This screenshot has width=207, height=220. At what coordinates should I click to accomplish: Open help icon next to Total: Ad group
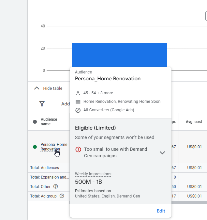pos(62,196)
